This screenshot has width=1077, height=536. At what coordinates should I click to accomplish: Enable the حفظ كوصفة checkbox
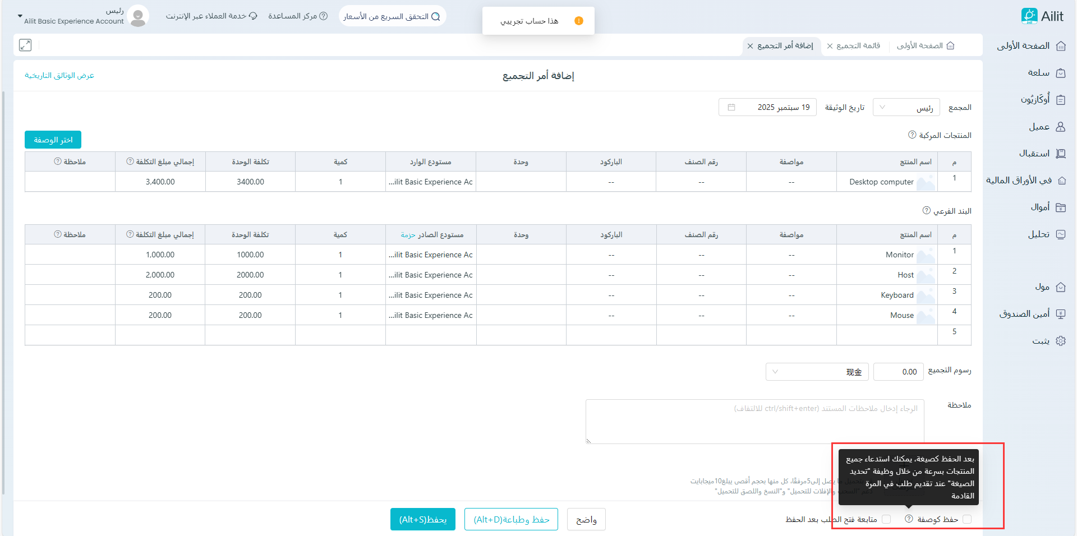967,519
